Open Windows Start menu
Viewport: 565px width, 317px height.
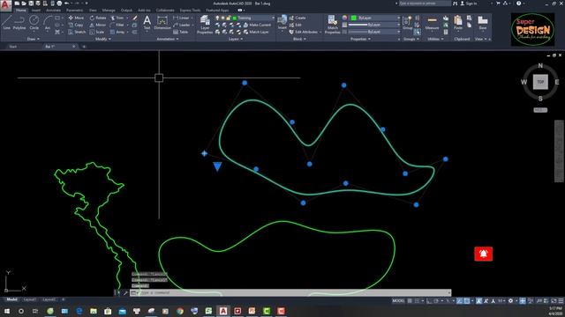pyautogui.click(x=7, y=311)
